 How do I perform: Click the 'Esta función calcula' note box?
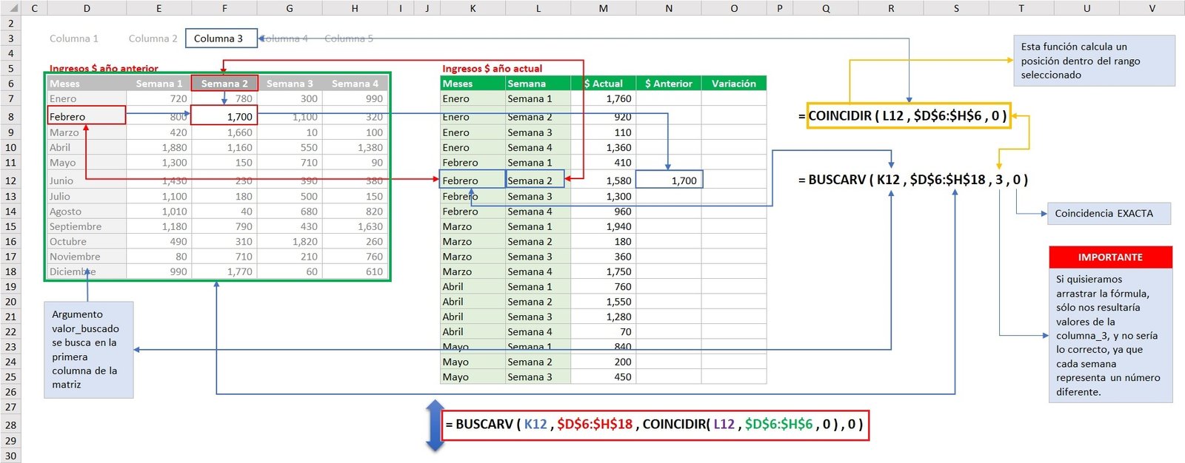pos(1093,61)
